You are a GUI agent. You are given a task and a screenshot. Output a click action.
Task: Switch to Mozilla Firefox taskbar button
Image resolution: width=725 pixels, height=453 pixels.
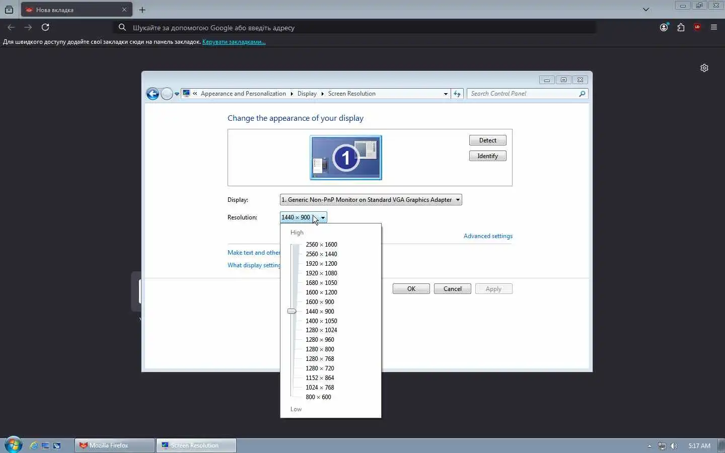[x=115, y=445]
